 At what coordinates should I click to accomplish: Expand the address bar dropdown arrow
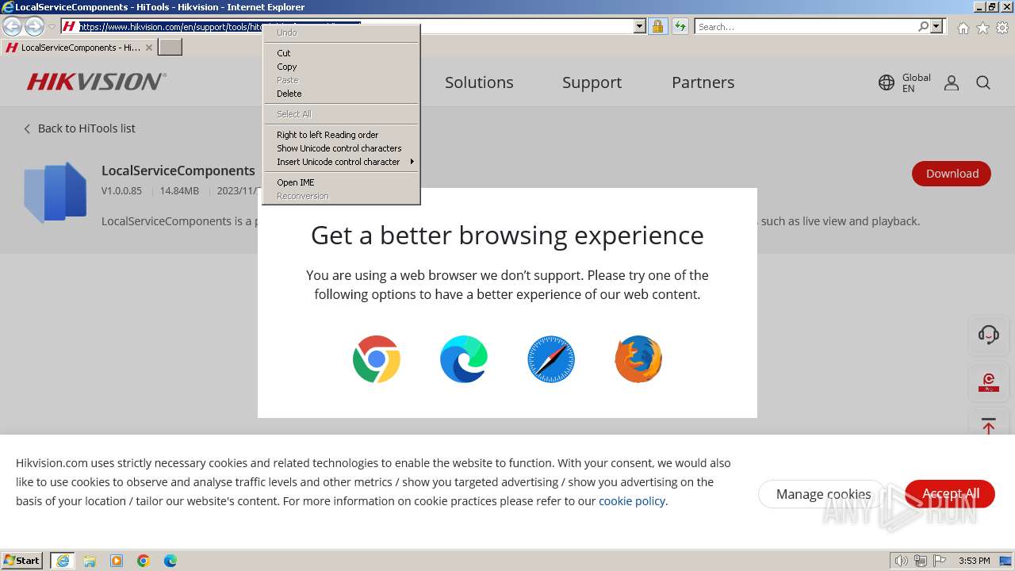click(x=640, y=26)
